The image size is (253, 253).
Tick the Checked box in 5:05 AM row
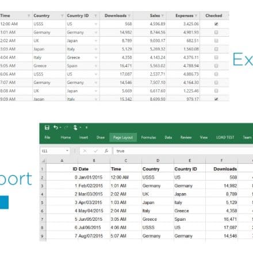tap(216, 66)
